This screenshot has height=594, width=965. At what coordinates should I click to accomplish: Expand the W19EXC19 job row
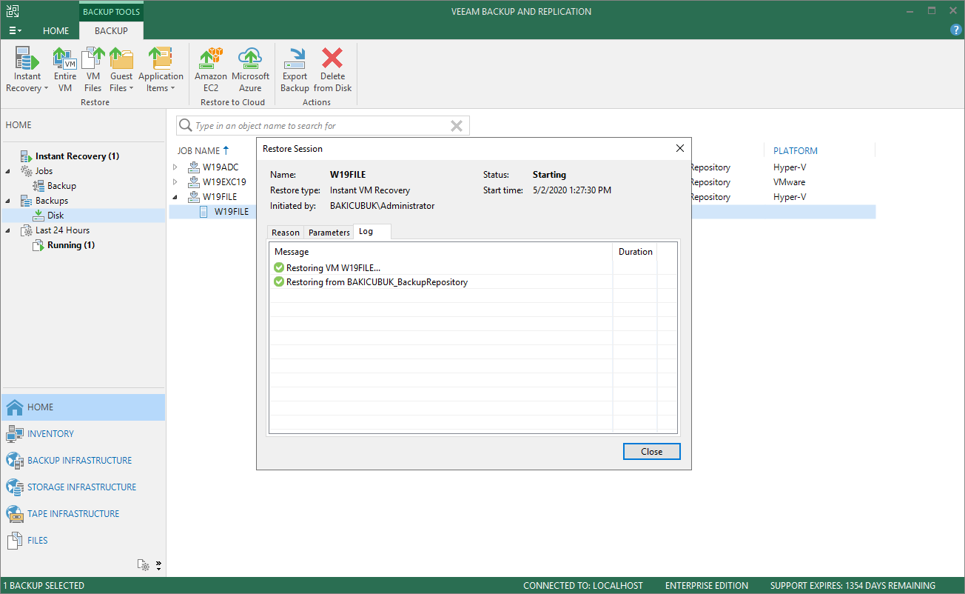click(175, 182)
